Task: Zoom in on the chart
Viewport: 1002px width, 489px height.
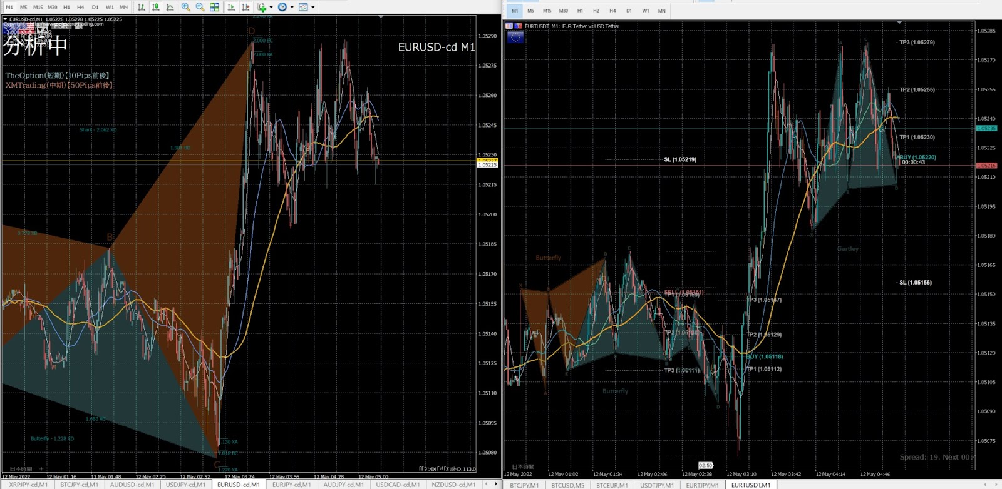Action: point(186,7)
